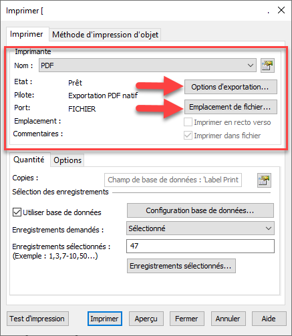Open Configuration base de données
Screen dimensions: 292x336
pyautogui.click(x=200, y=210)
